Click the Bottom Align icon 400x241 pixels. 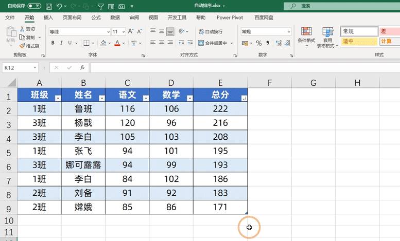point(170,31)
